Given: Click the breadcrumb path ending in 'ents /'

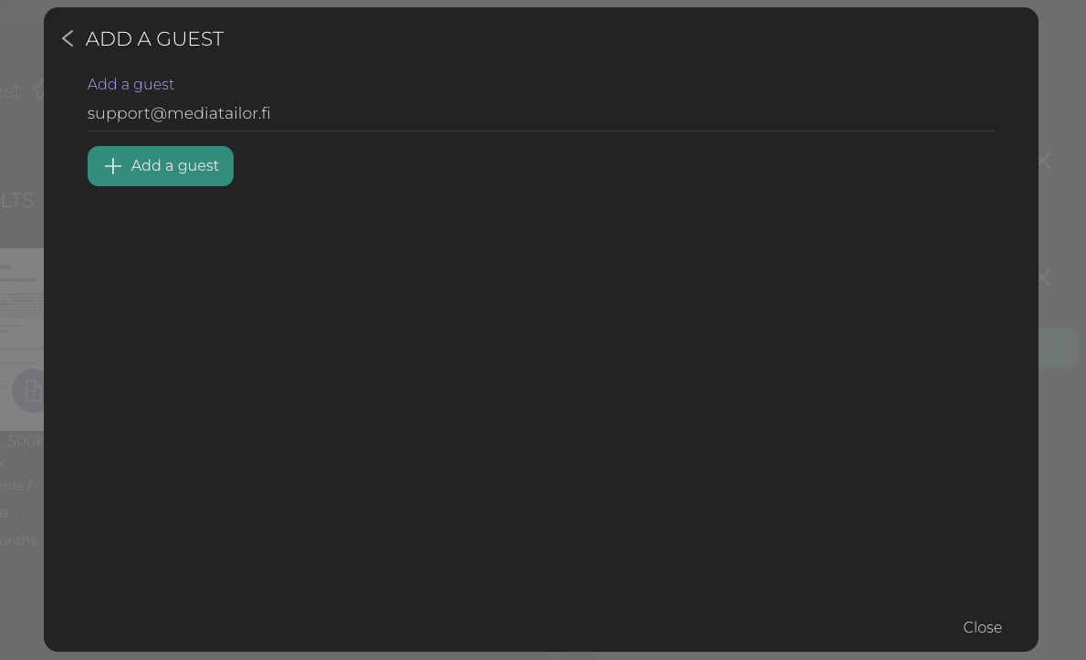Looking at the screenshot, I should coord(16,486).
